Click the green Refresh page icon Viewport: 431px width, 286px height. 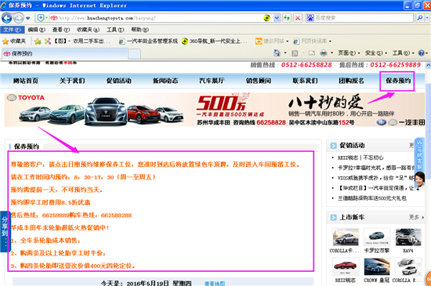pos(287,18)
